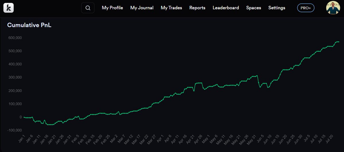The width and height of the screenshot is (344, 152).
Task: Click the app logo icon
Action: [x=9, y=8]
